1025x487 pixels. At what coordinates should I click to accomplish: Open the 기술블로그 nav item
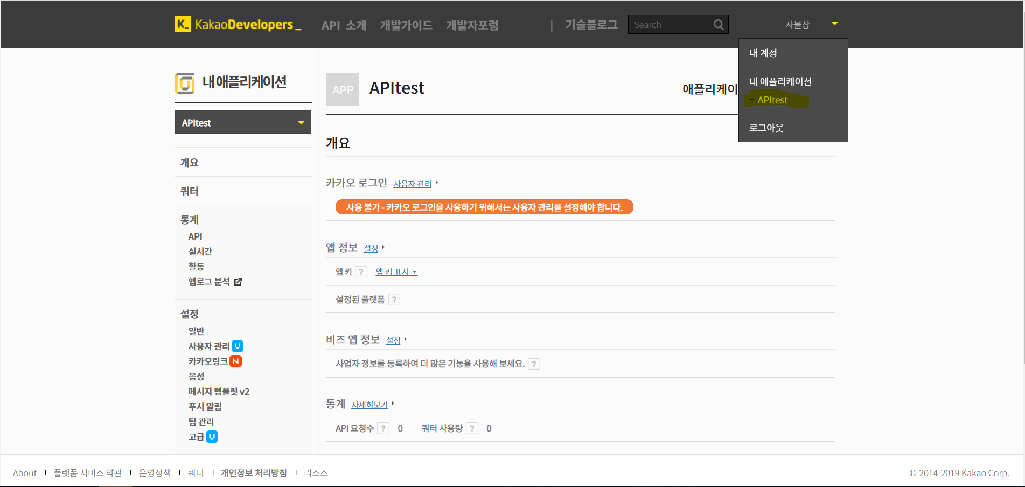point(591,25)
